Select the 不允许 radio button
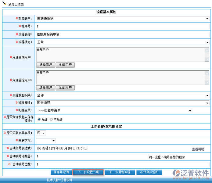Viewport: 212px width, 183px height. coord(51,119)
